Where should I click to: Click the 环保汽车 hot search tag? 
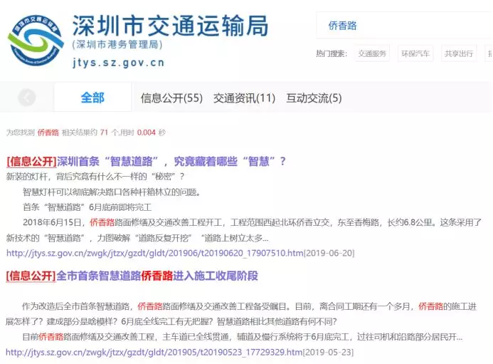point(415,53)
